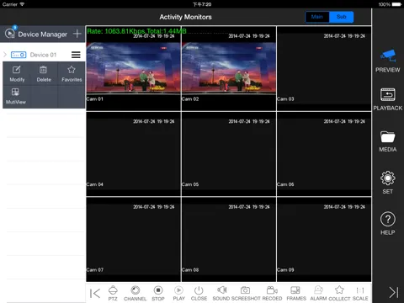Select Device 01 in the list
The width and height of the screenshot is (404, 303).
point(43,55)
